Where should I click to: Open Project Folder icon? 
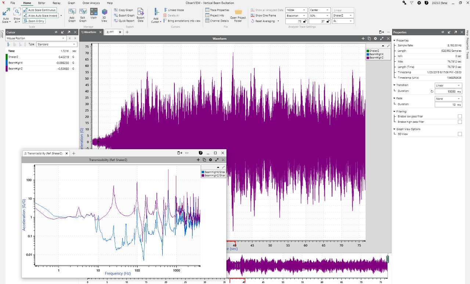coord(238,12)
